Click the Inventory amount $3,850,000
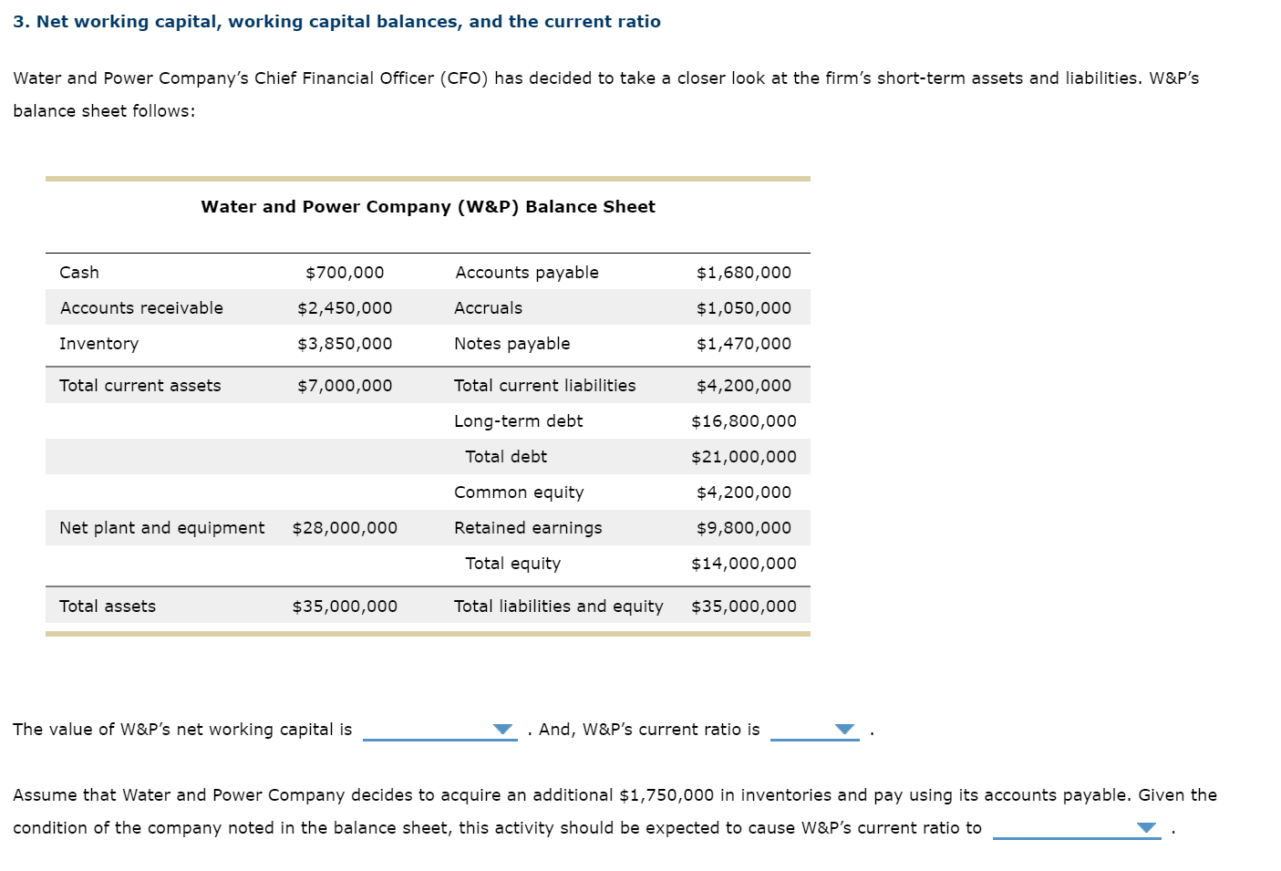Viewport: 1281px width, 871px height. pos(344,343)
